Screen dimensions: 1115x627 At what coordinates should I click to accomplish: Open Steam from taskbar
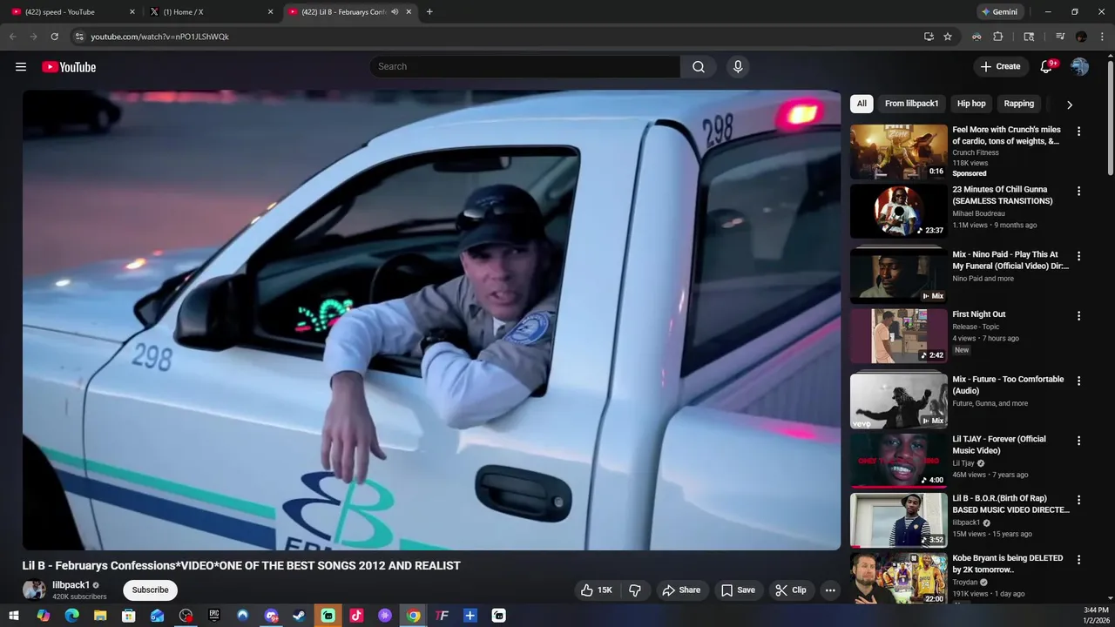299,616
